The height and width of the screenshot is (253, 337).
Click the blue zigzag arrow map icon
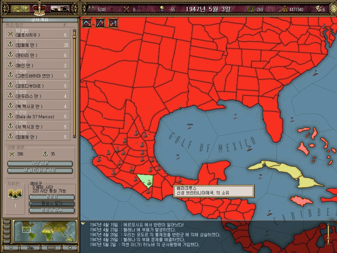(87, 23)
